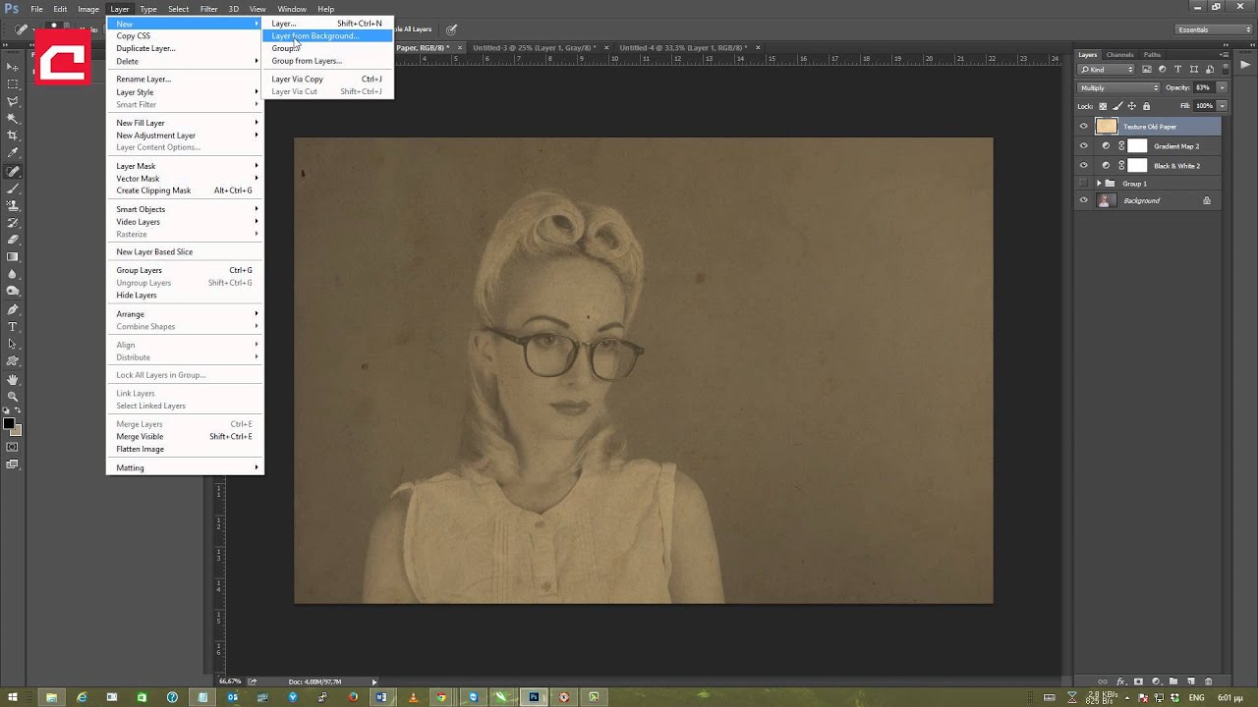Viewport: 1258px width, 707px height.
Task: Select the Gradient tool
Action: (13, 257)
